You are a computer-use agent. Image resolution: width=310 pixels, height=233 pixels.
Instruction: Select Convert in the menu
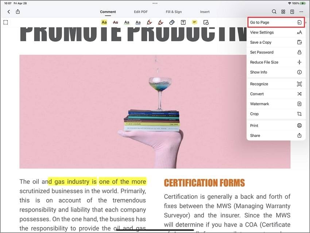click(276, 94)
